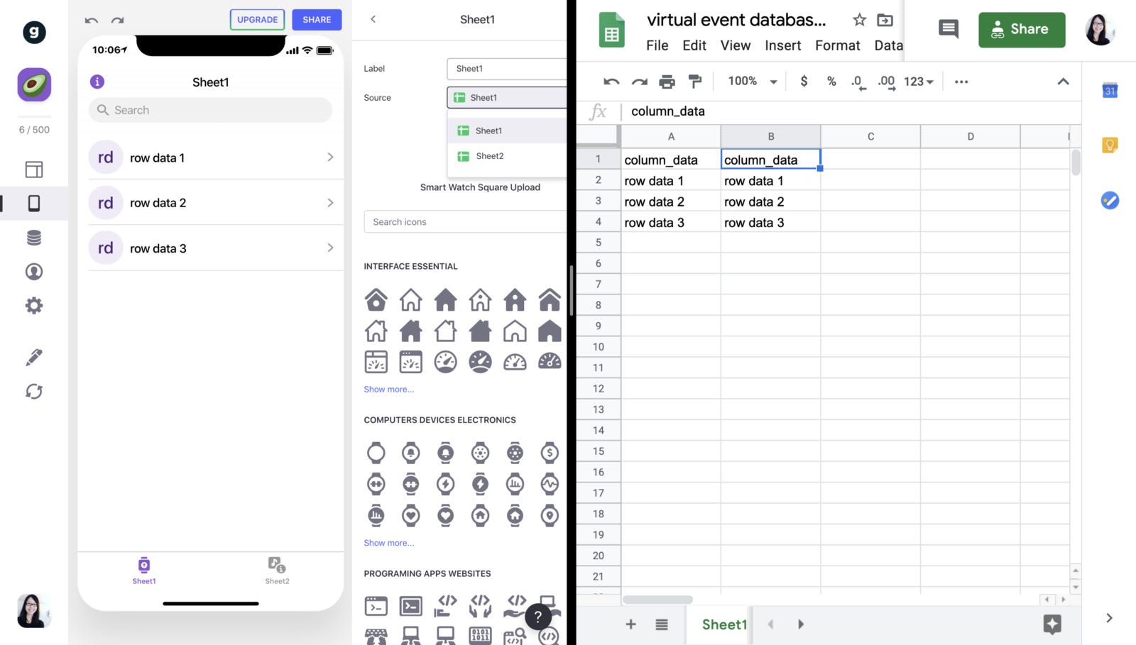Select the phone layout view in Glide
The image size is (1136, 645).
click(33, 203)
